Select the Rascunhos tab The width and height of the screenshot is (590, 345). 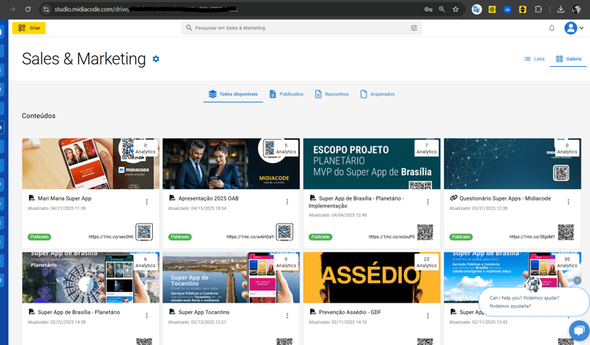[332, 94]
